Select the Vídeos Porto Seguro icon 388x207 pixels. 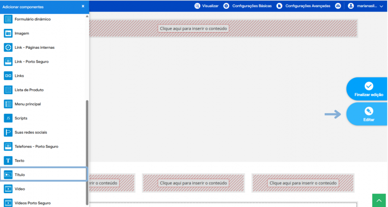click(x=8, y=203)
